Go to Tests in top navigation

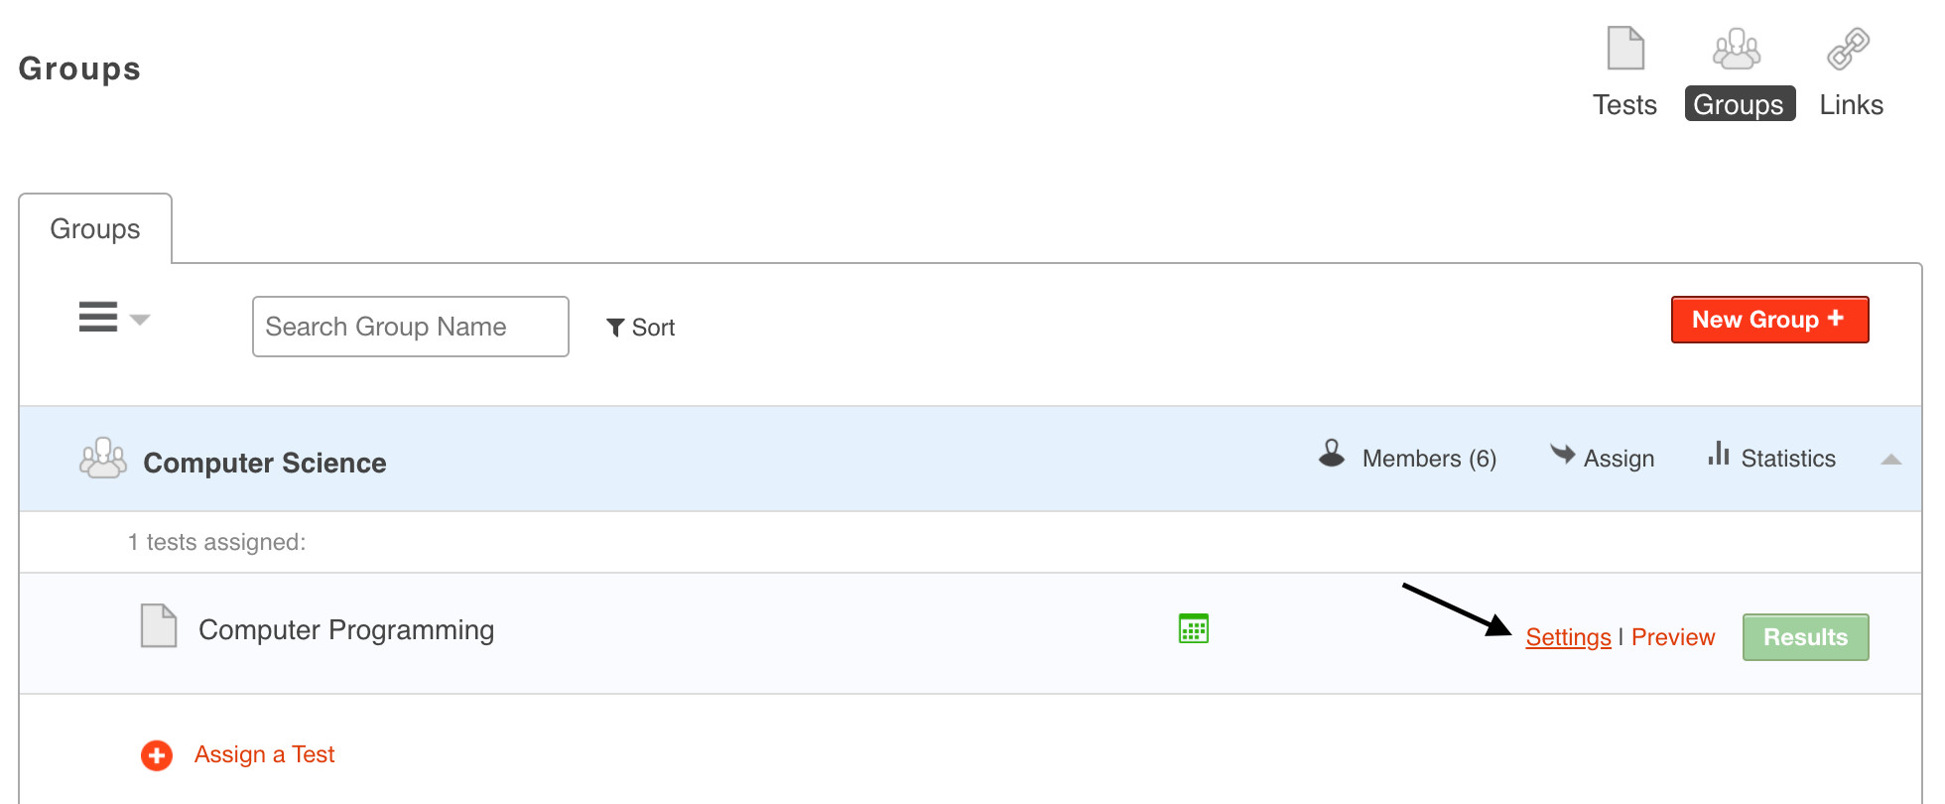[x=1624, y=105]
